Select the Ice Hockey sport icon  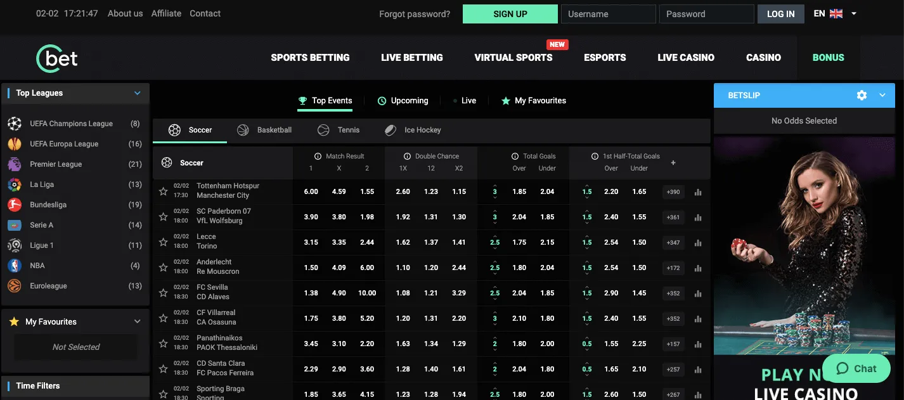pos(391,130)
